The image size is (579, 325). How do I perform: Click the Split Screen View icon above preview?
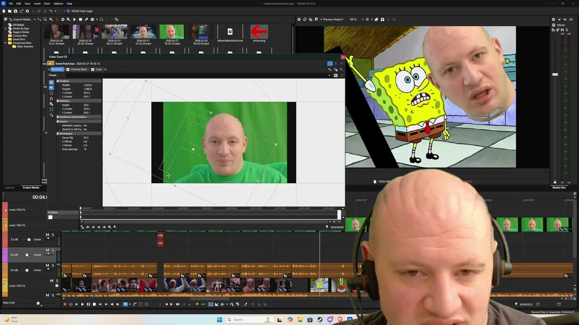click(316, 19)
